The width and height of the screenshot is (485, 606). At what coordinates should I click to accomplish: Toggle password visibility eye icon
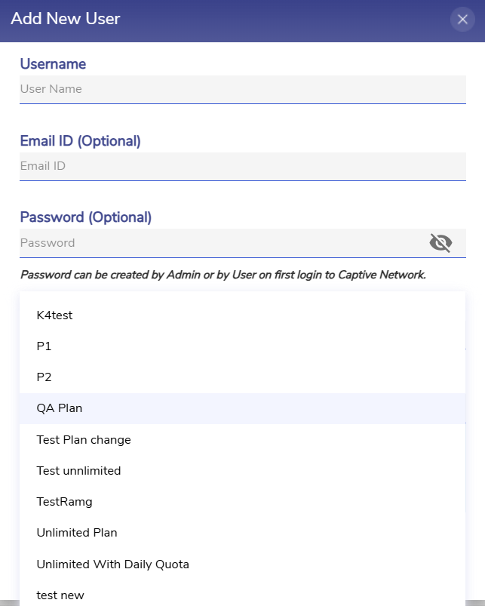coord(440,242)
